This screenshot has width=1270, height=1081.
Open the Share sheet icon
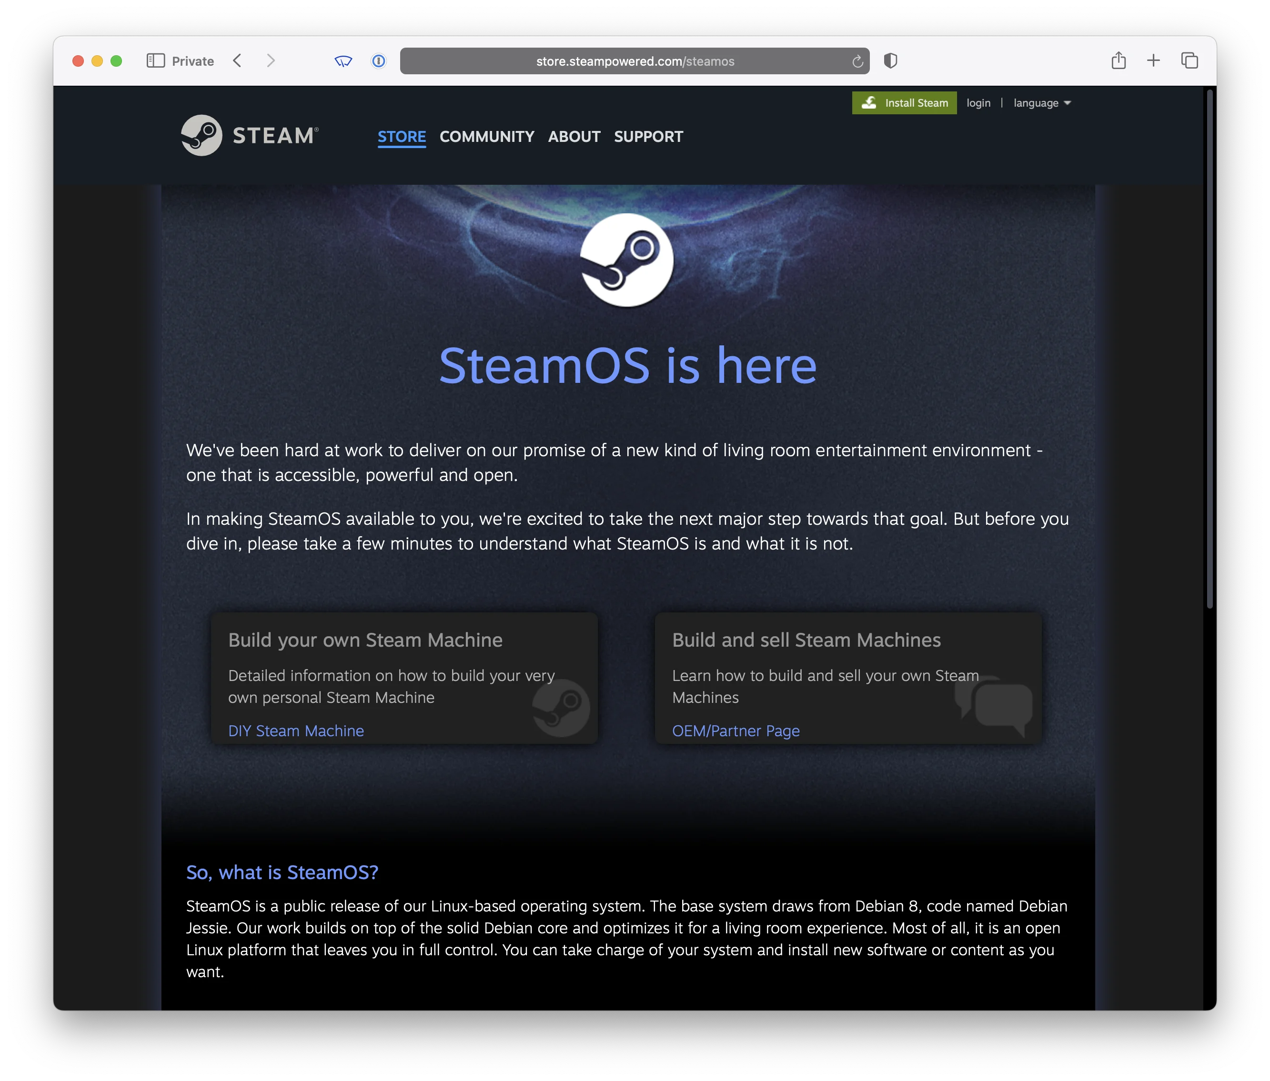pos(1119,60)
